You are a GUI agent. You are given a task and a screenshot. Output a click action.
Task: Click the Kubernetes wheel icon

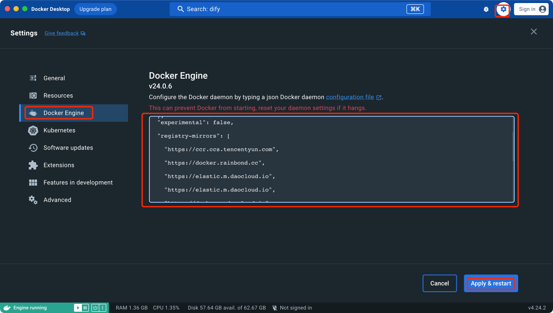(33, 130)
